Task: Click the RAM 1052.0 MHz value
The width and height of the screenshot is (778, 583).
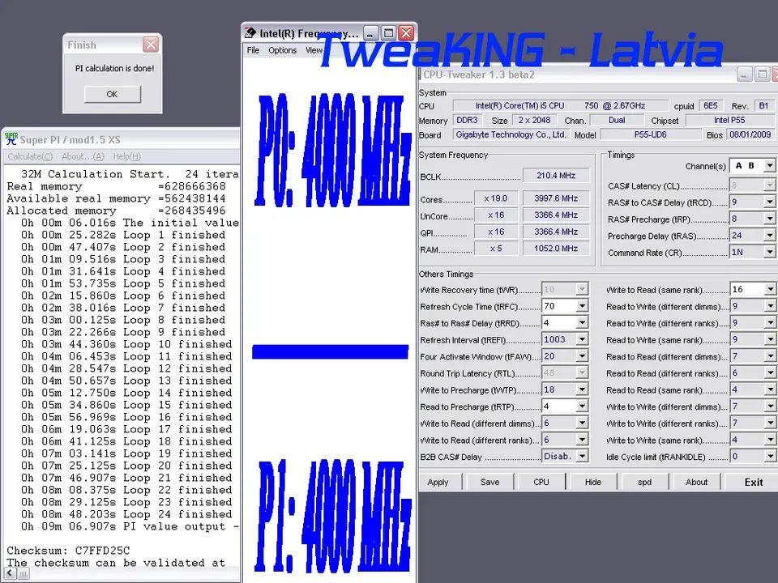Action: [x=556, y=249]
